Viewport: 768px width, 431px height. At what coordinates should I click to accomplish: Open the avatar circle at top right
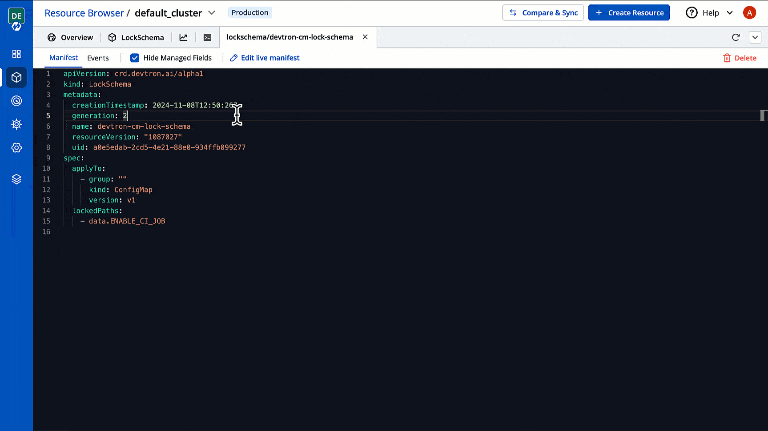(749, 12)
